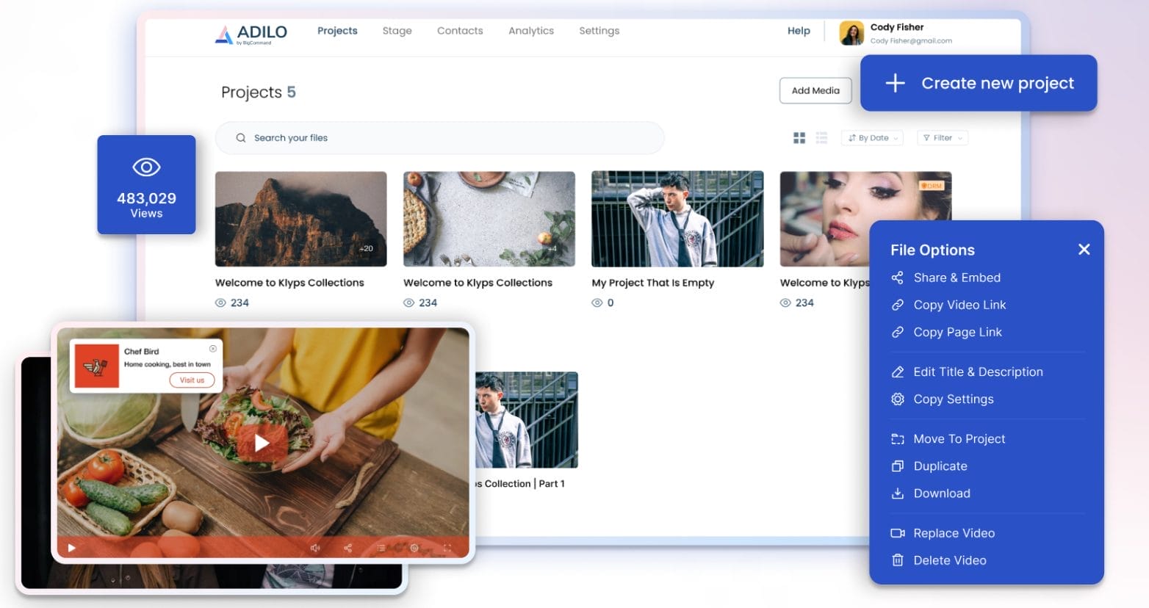Image resolution: width=1149 pixels, height=608 pixels.
Task: Open Share & Embed from File Options
Action: [957, 278]
